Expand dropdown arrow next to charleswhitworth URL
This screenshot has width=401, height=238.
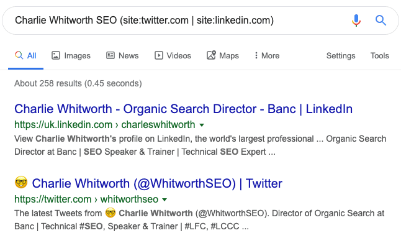(x=202, y=125)
